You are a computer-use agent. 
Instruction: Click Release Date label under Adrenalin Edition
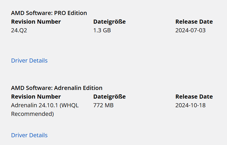pyautogui.click(x=194, y=97)
